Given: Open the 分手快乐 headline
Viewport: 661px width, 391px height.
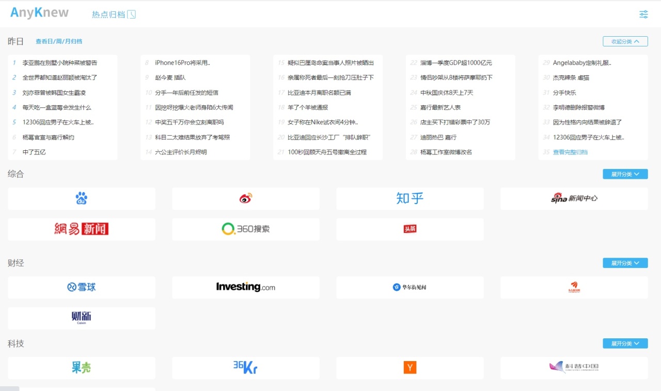Looking at the screenshot, I should coord(564,93).
